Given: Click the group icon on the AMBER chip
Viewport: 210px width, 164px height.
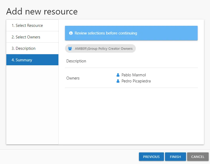Looking at the screenshot, I should click(x=70, y=48).
